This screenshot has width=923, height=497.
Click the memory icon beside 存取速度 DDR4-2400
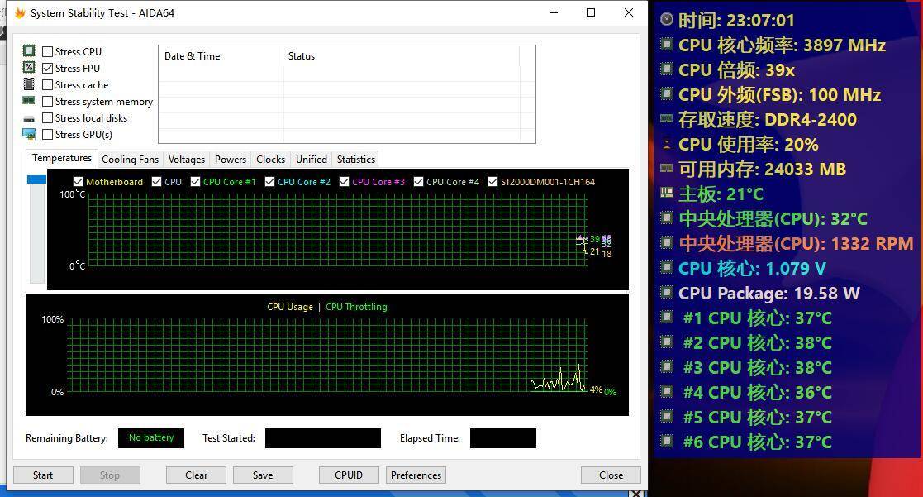(x=666, y=118)
